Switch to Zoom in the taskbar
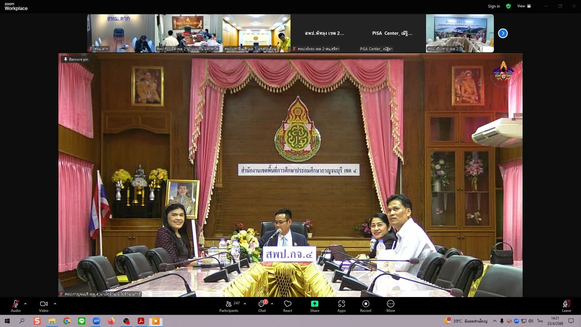 point(96,321)
